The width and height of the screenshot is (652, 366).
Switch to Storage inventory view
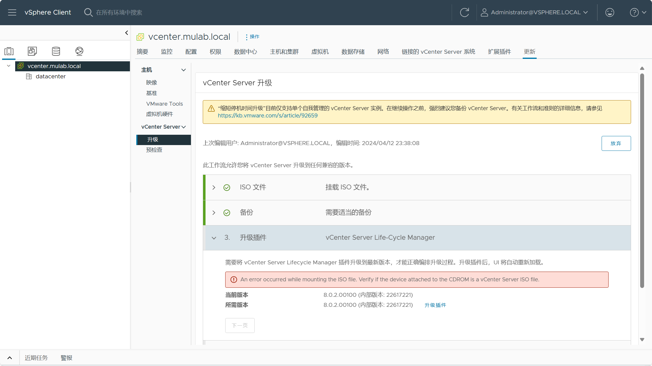coord(56,51)
